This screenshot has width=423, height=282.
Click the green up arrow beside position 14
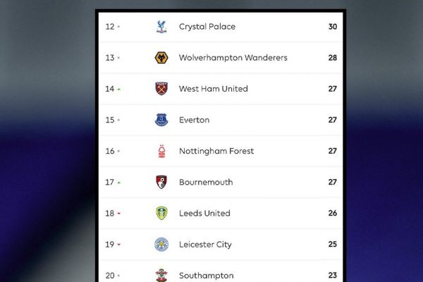(118, 89)
